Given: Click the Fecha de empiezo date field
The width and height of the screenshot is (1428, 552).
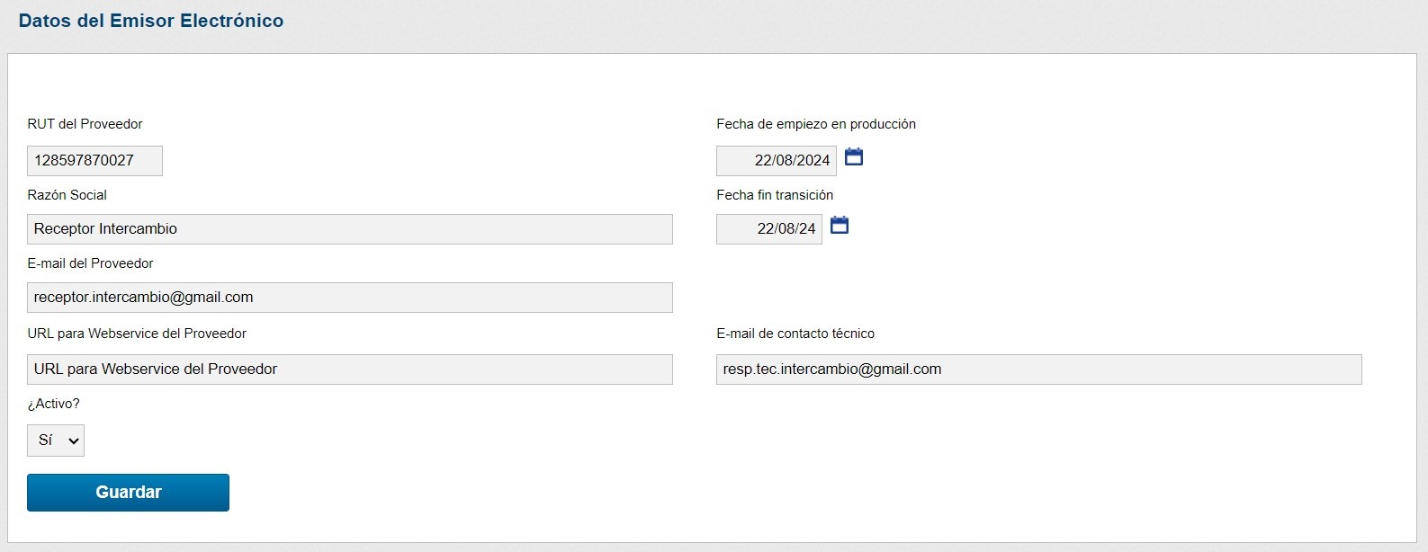Looking at the screenshot, I should tap(776, 161).
